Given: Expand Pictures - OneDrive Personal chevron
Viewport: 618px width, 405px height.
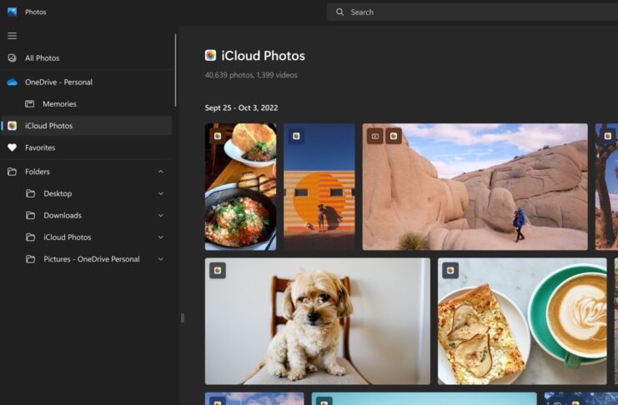Looking at the screenshot, I should (x=161, y=259).
